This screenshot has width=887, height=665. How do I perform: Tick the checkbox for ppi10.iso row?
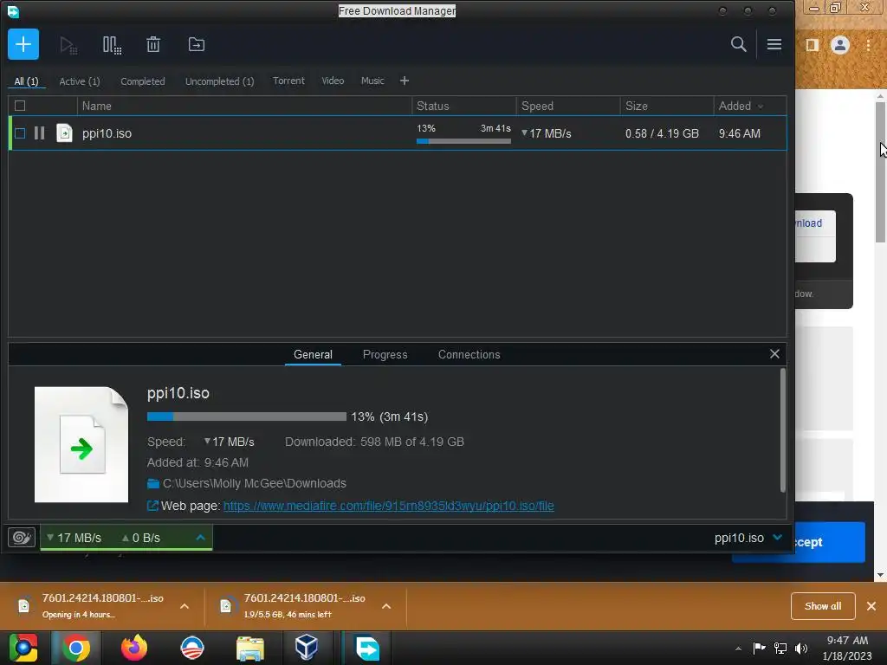click(20, 133)
